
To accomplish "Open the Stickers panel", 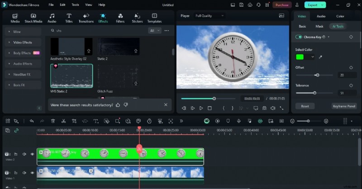I will point(137,18).
